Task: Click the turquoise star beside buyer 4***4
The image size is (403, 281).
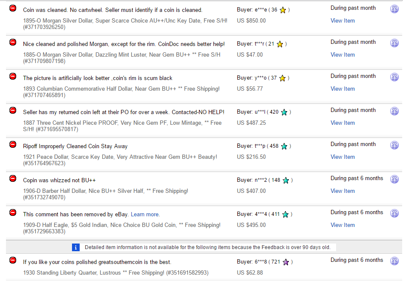Action: pos(285,215)
